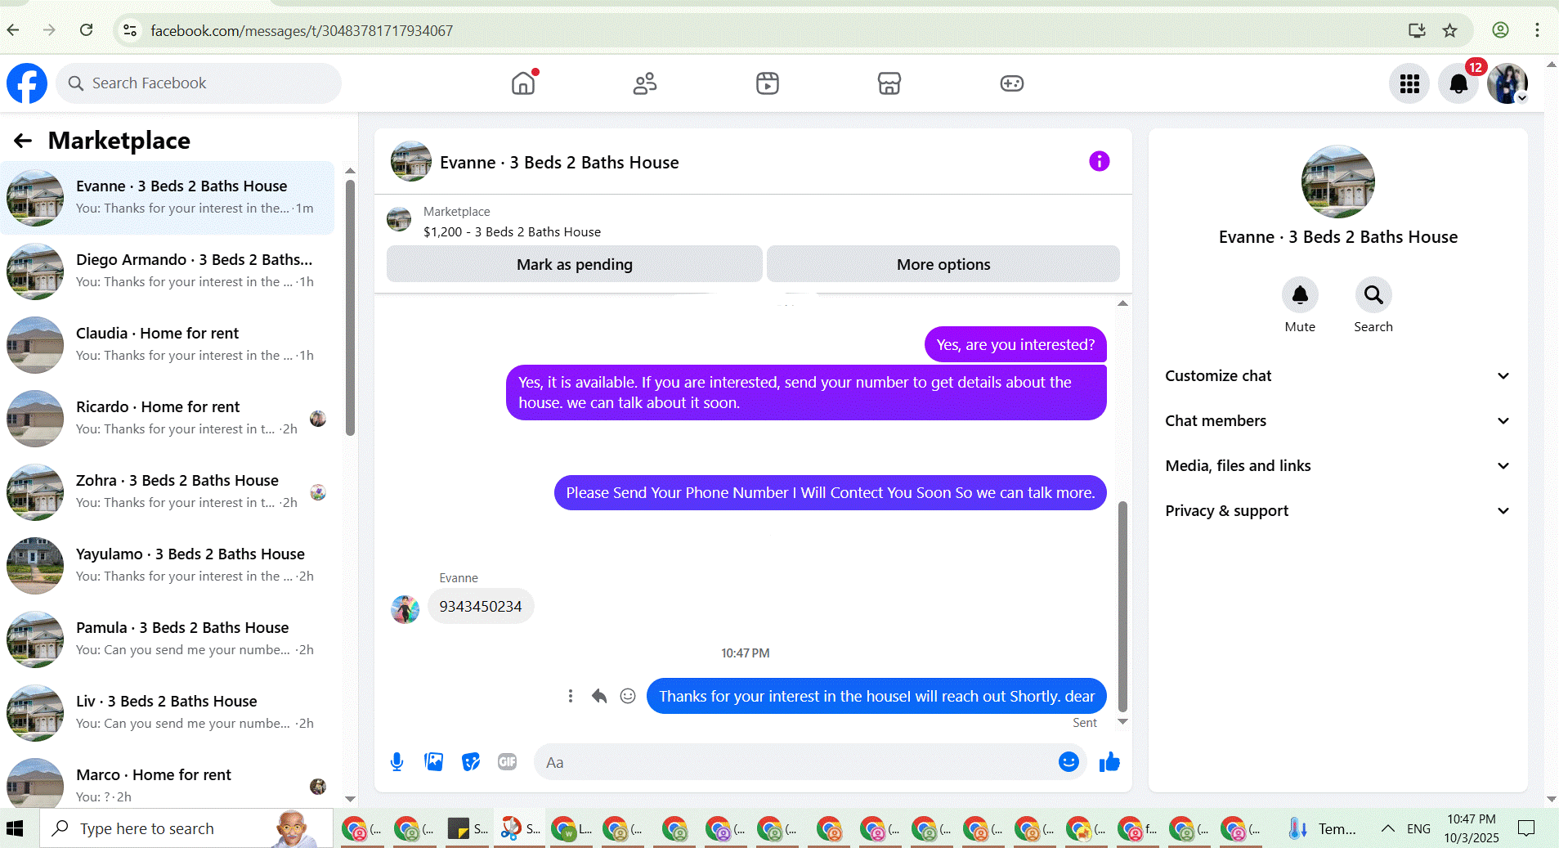The height and width of the screenshot is (848, 1559).
Task: Mute this conversation with the bell icon
Action: pyautogui.click(x=1300, y=295)
